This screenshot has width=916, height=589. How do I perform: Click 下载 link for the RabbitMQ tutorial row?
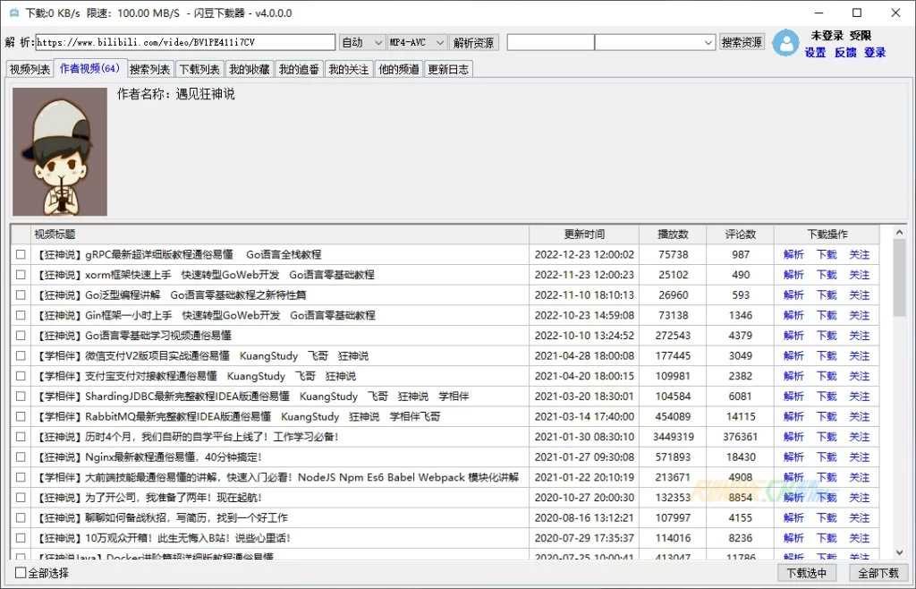point(827,417)
